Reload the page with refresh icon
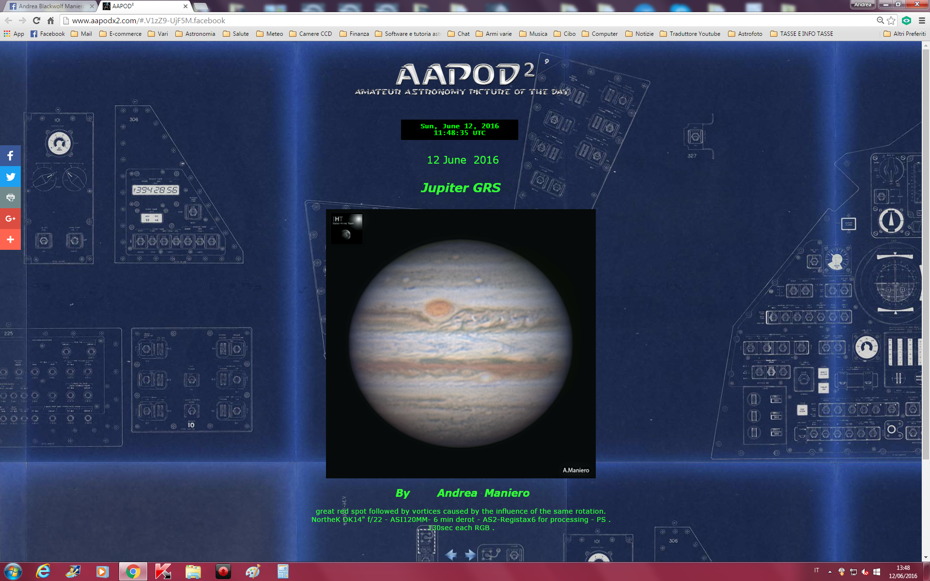The image size is (930, 581). click(36, 20)
